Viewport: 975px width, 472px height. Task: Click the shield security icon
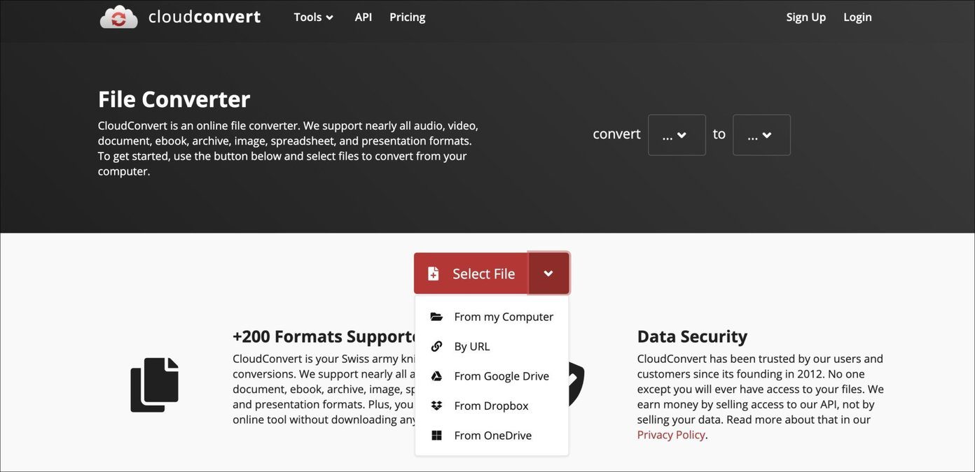(576, 384)
